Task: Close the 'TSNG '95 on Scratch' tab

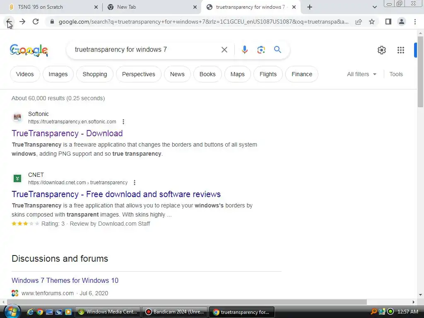Action: (96, 7)
